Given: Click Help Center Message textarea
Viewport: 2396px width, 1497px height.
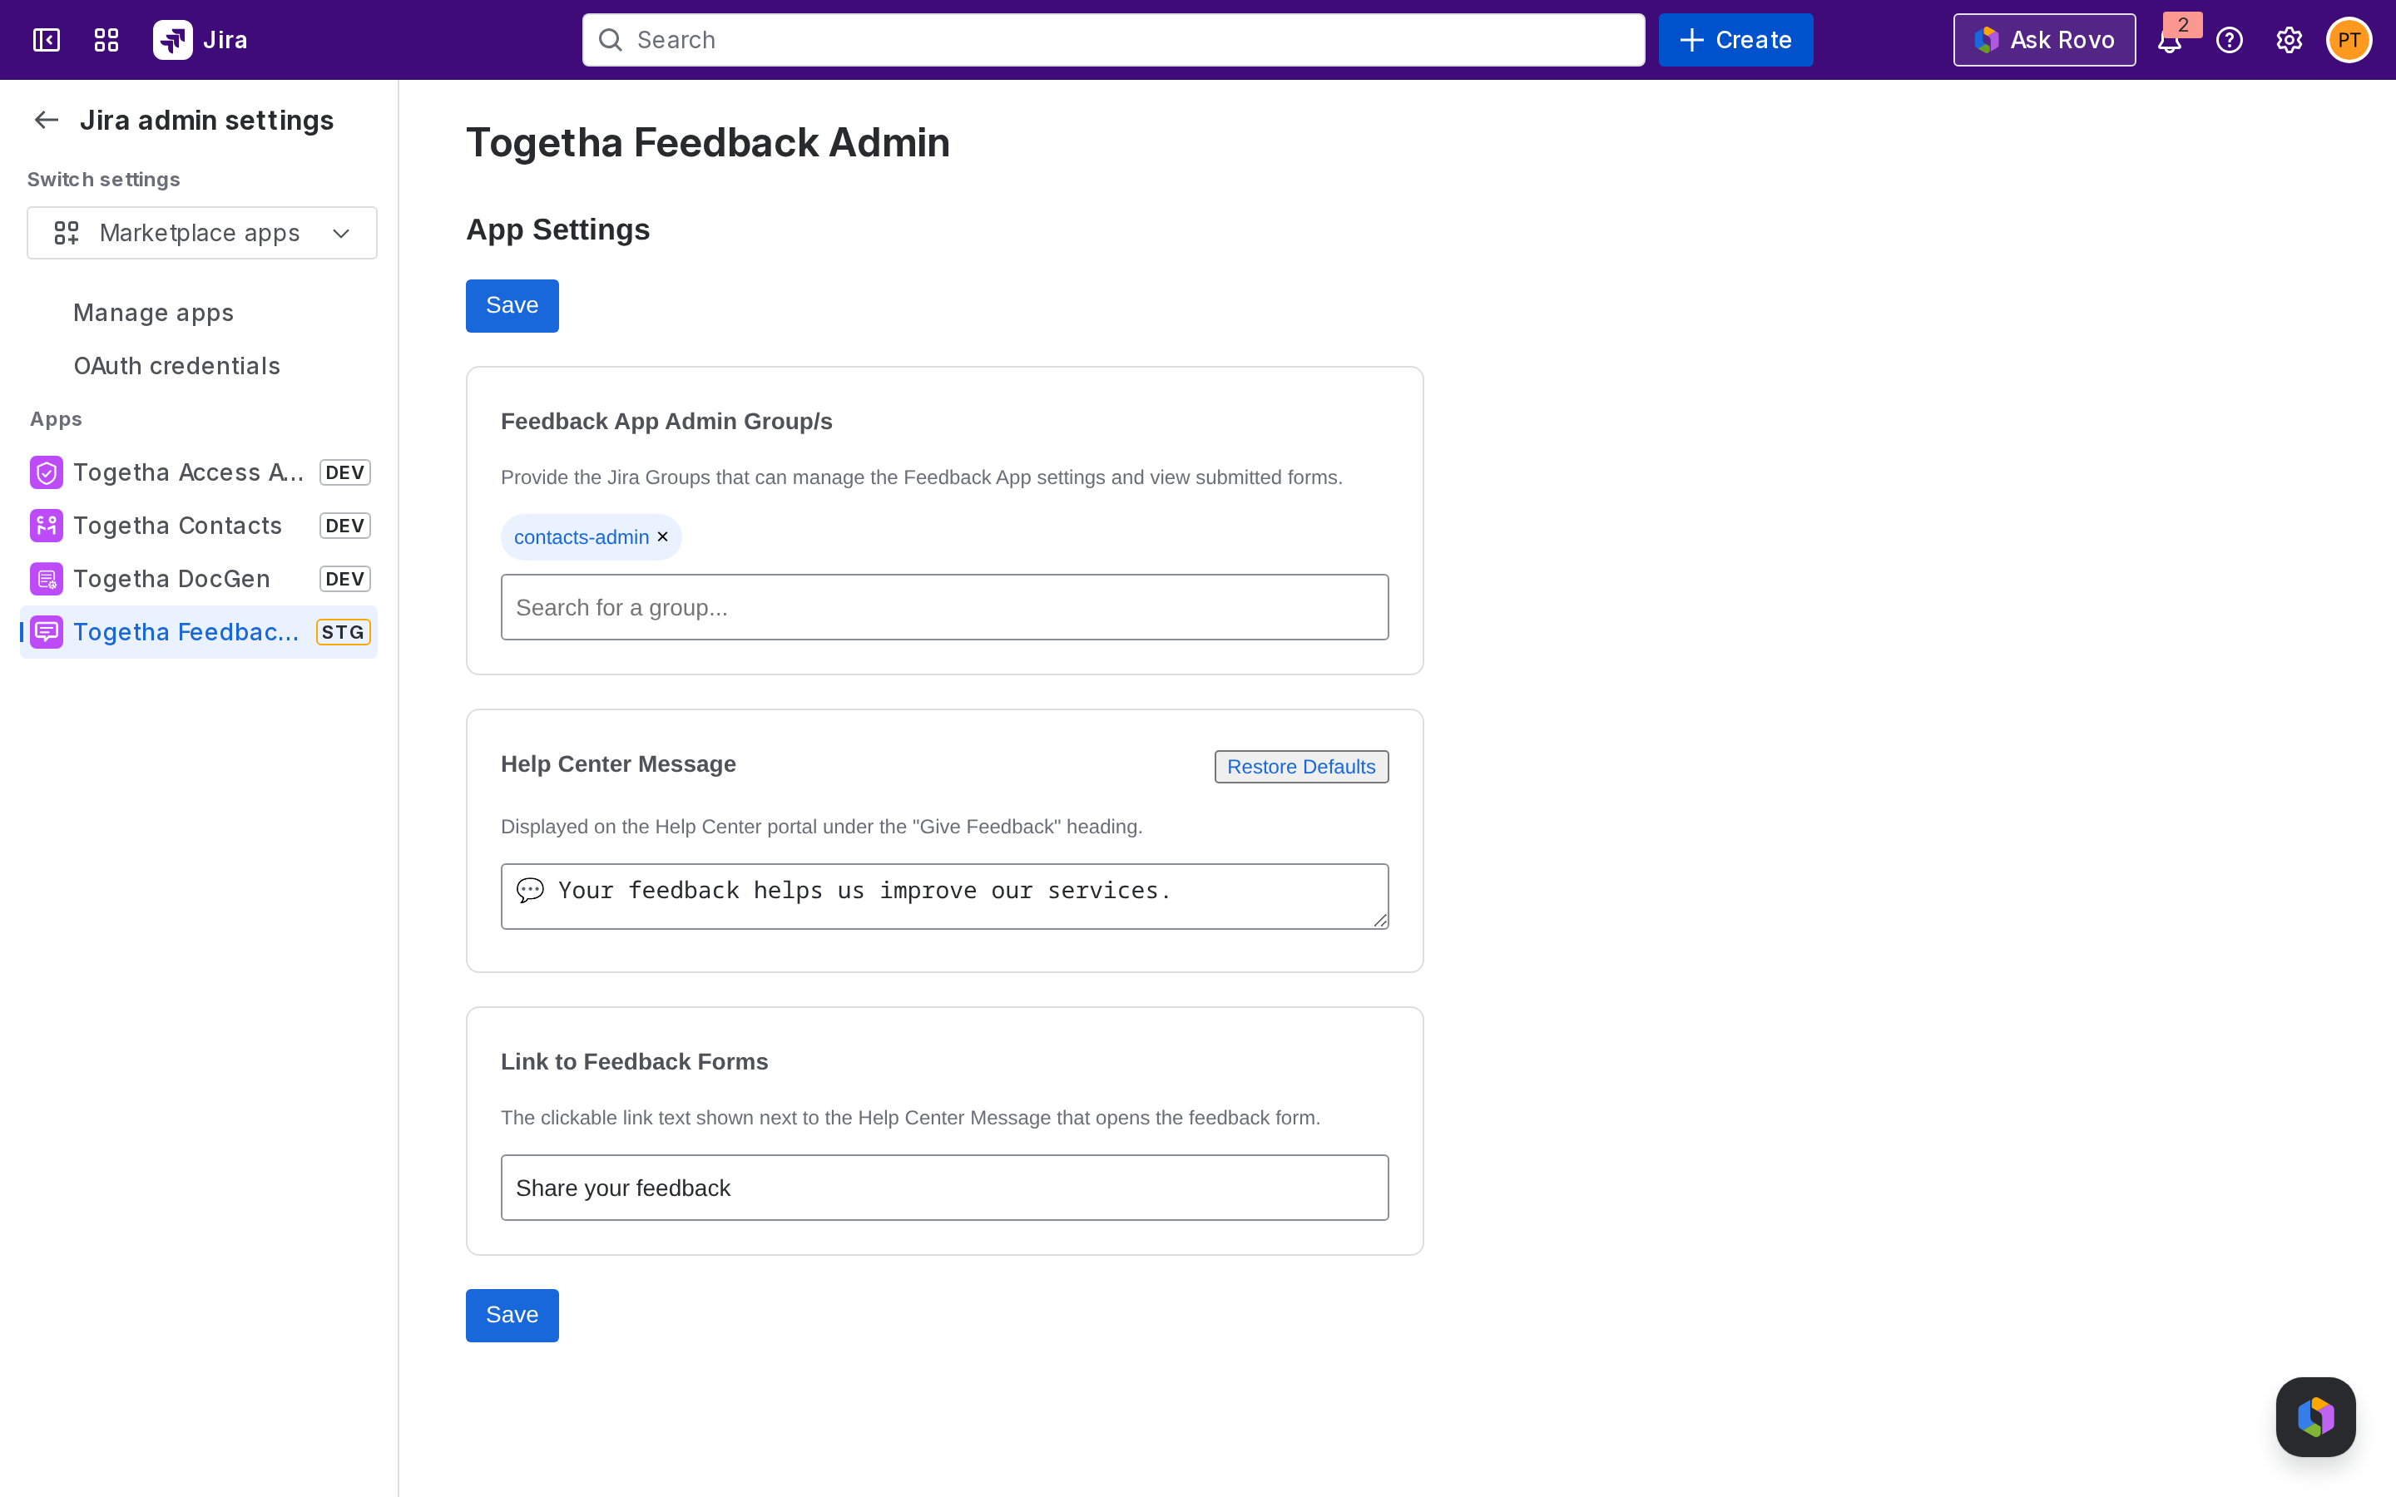Looking at the screenshot, I should coord(944,896).
